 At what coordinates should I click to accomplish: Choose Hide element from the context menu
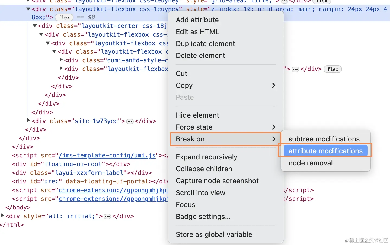tap(197, 115)
